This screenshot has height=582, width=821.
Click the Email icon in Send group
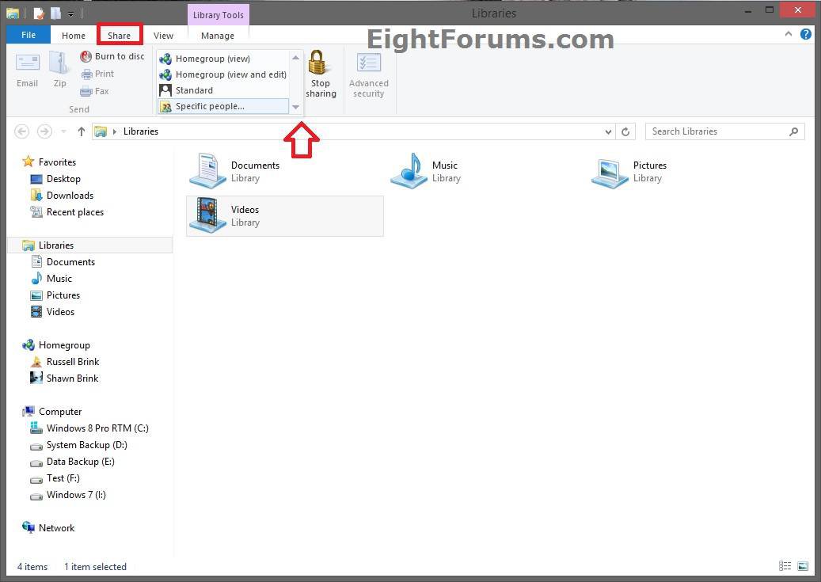tap(28, 63)
